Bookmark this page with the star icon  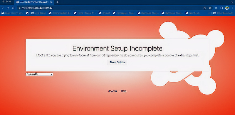[x=210, y=8]
